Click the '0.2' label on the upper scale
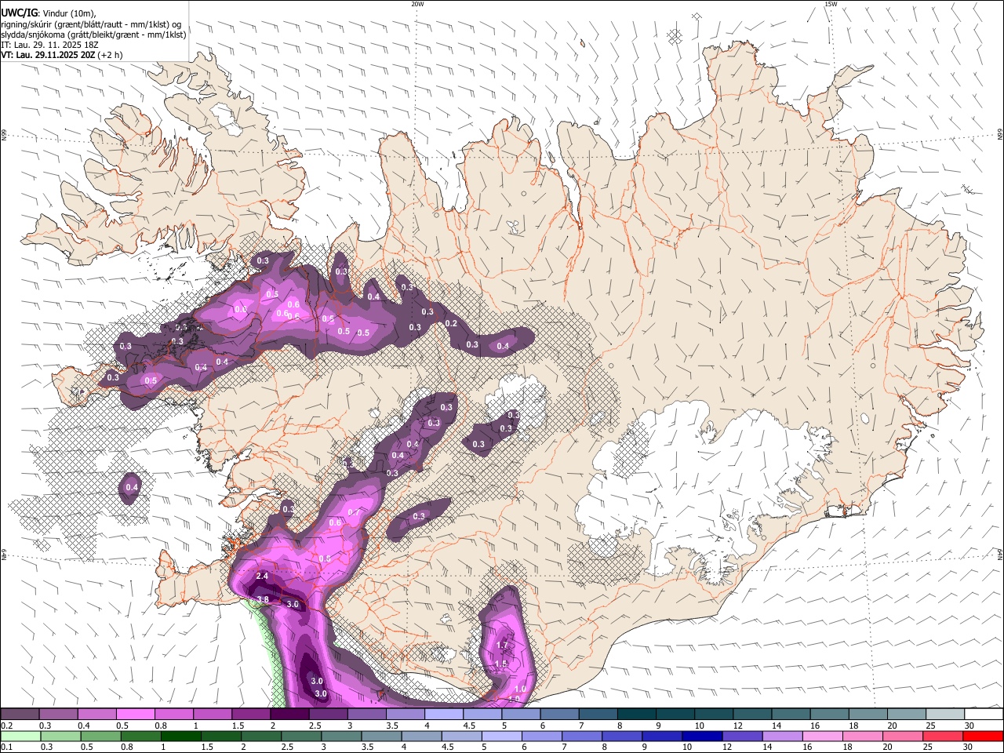The image size is (1004, 753). (6, 726)
